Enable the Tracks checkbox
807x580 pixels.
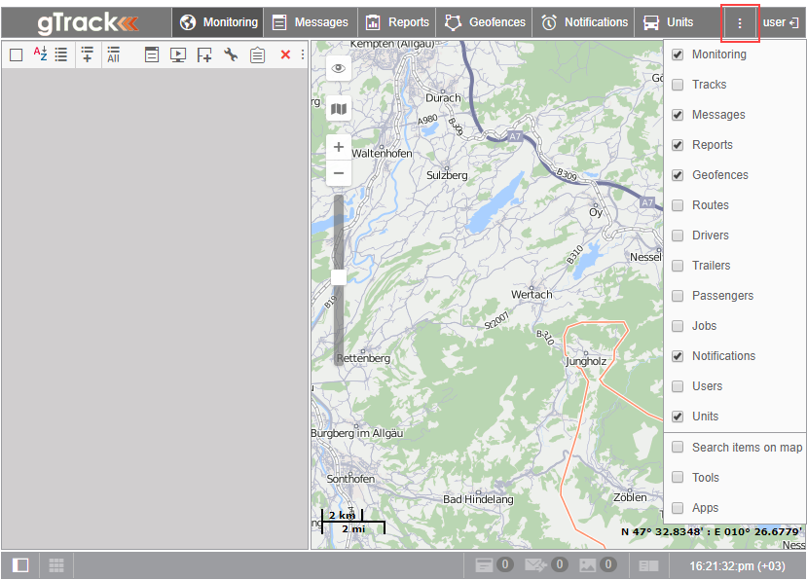pos(678,85)
